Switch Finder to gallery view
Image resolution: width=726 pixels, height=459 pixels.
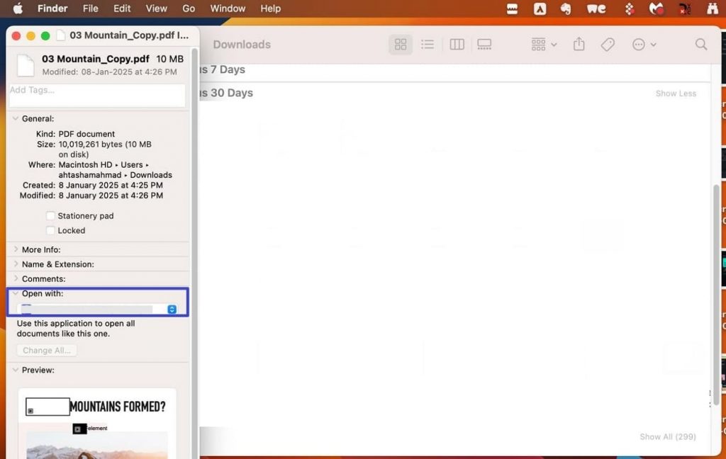tap(484, 44)
